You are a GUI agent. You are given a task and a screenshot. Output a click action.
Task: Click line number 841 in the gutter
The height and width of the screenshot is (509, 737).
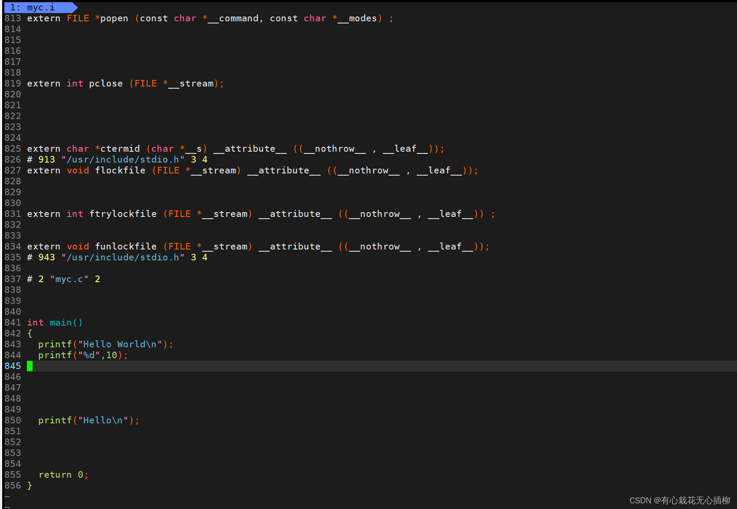click(x=13, y=323)
